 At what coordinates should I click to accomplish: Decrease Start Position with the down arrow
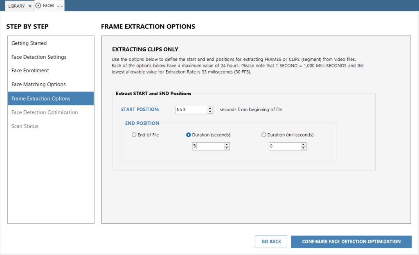tap(210, 112)
